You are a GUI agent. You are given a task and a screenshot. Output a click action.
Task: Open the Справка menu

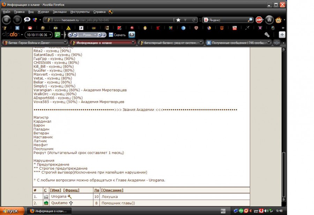pos(99,12)
